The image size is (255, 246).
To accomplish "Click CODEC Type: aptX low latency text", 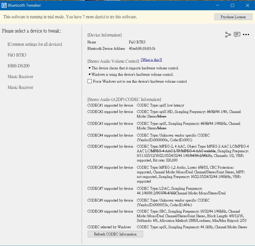I will (160, 105).
